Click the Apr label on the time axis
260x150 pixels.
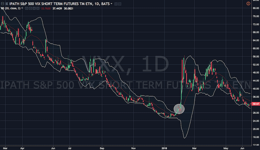coord(22,148)
